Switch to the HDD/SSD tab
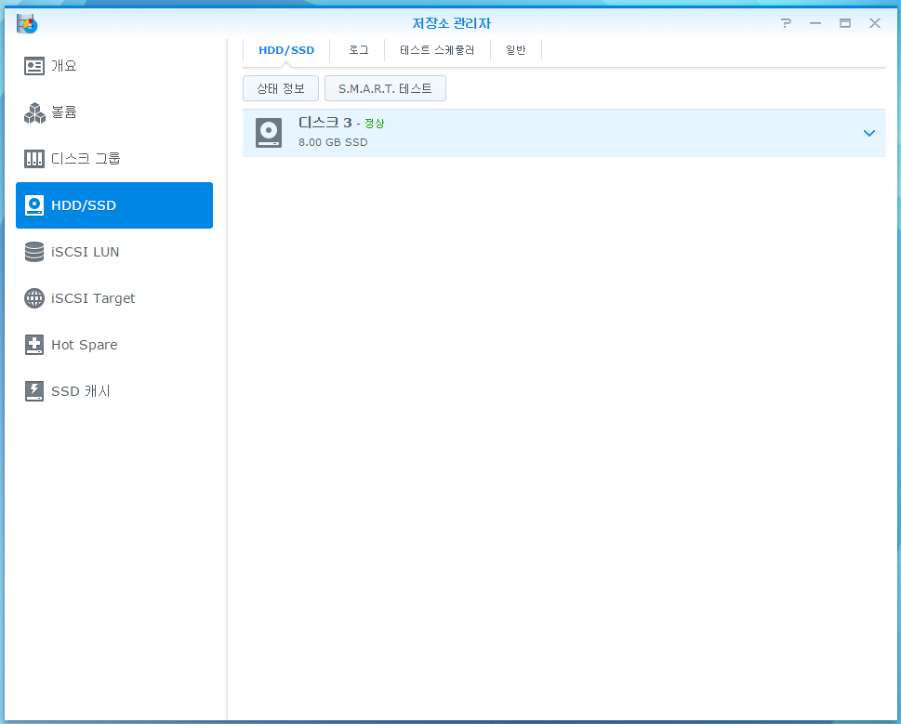901x724 pixels. 286,50
